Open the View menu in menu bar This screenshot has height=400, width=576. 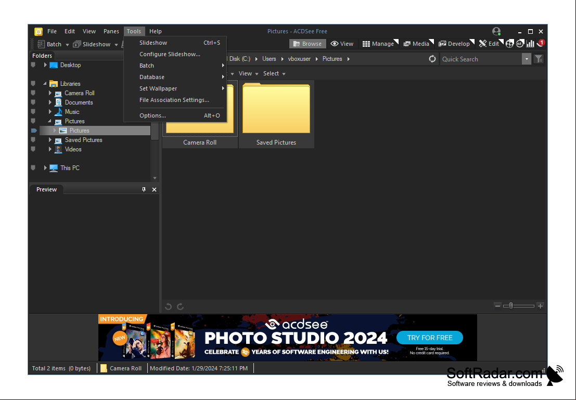coord(89,31)
